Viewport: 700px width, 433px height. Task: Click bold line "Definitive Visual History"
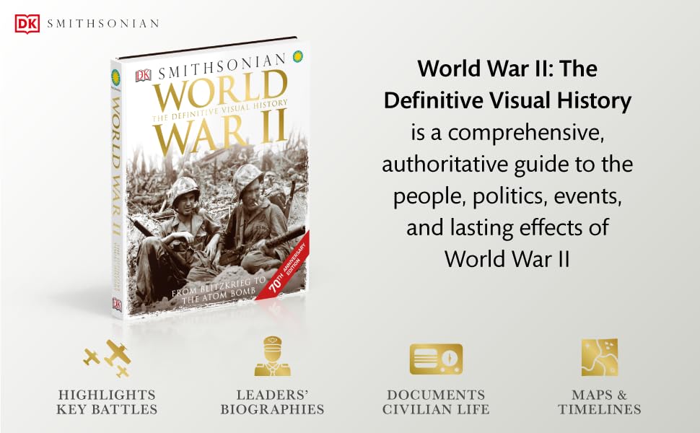tap(507, 100)
